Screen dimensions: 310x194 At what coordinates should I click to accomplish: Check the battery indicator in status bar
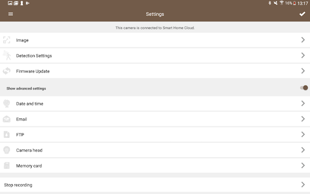[294, 3]
